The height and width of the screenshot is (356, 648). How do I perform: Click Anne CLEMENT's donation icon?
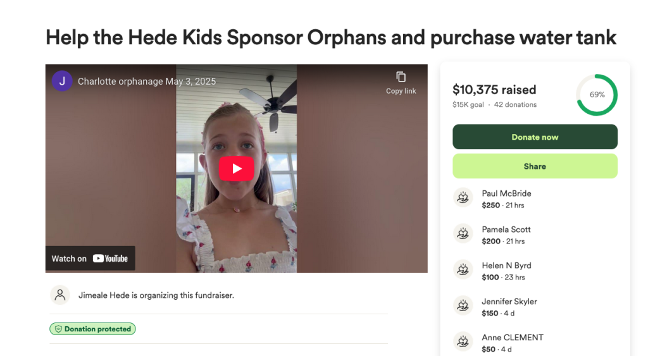tap(463, 343)
